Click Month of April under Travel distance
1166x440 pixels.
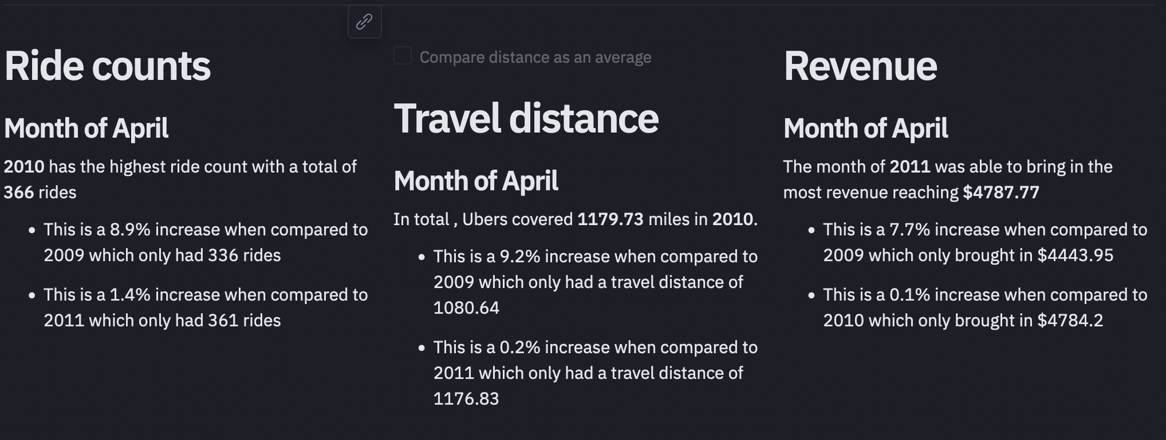click(476, 180)
